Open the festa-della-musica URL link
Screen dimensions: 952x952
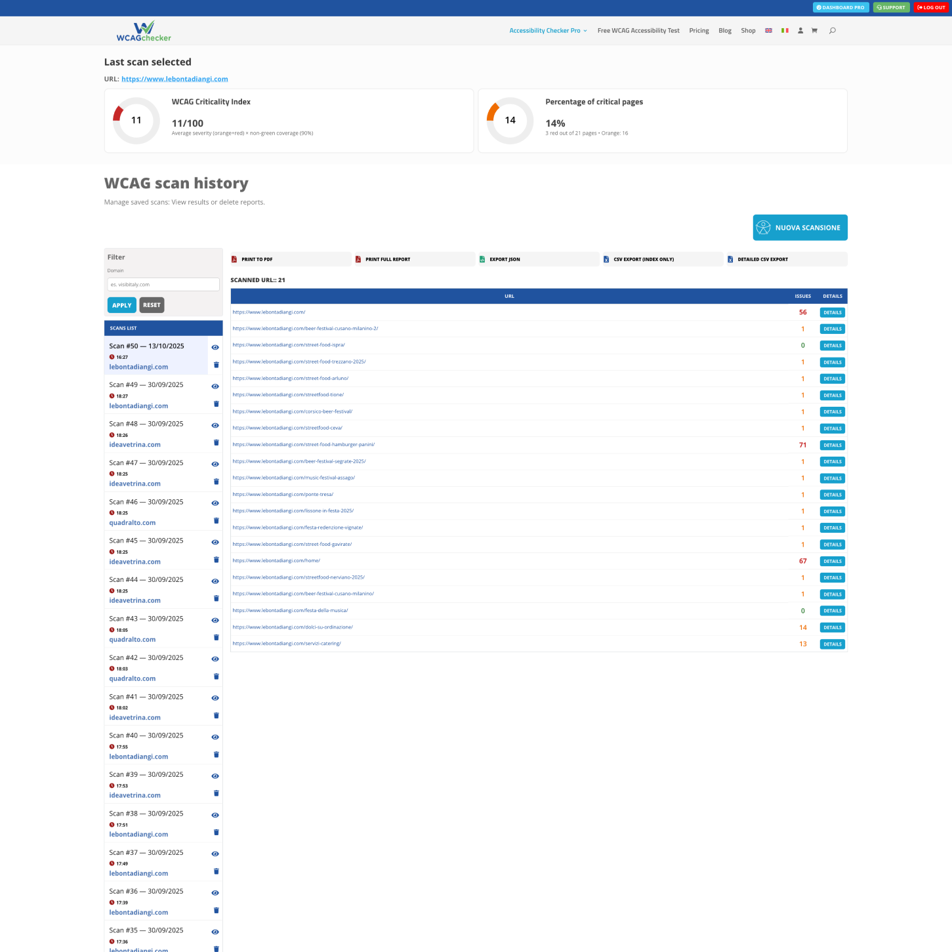pyautogui.click(x=291, y=611)
